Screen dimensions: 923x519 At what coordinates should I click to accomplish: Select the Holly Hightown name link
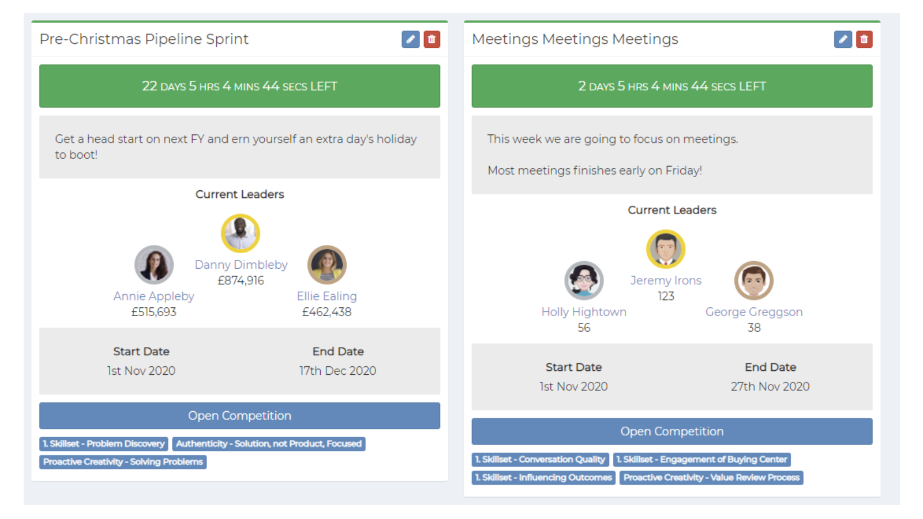tap(584, 312)
